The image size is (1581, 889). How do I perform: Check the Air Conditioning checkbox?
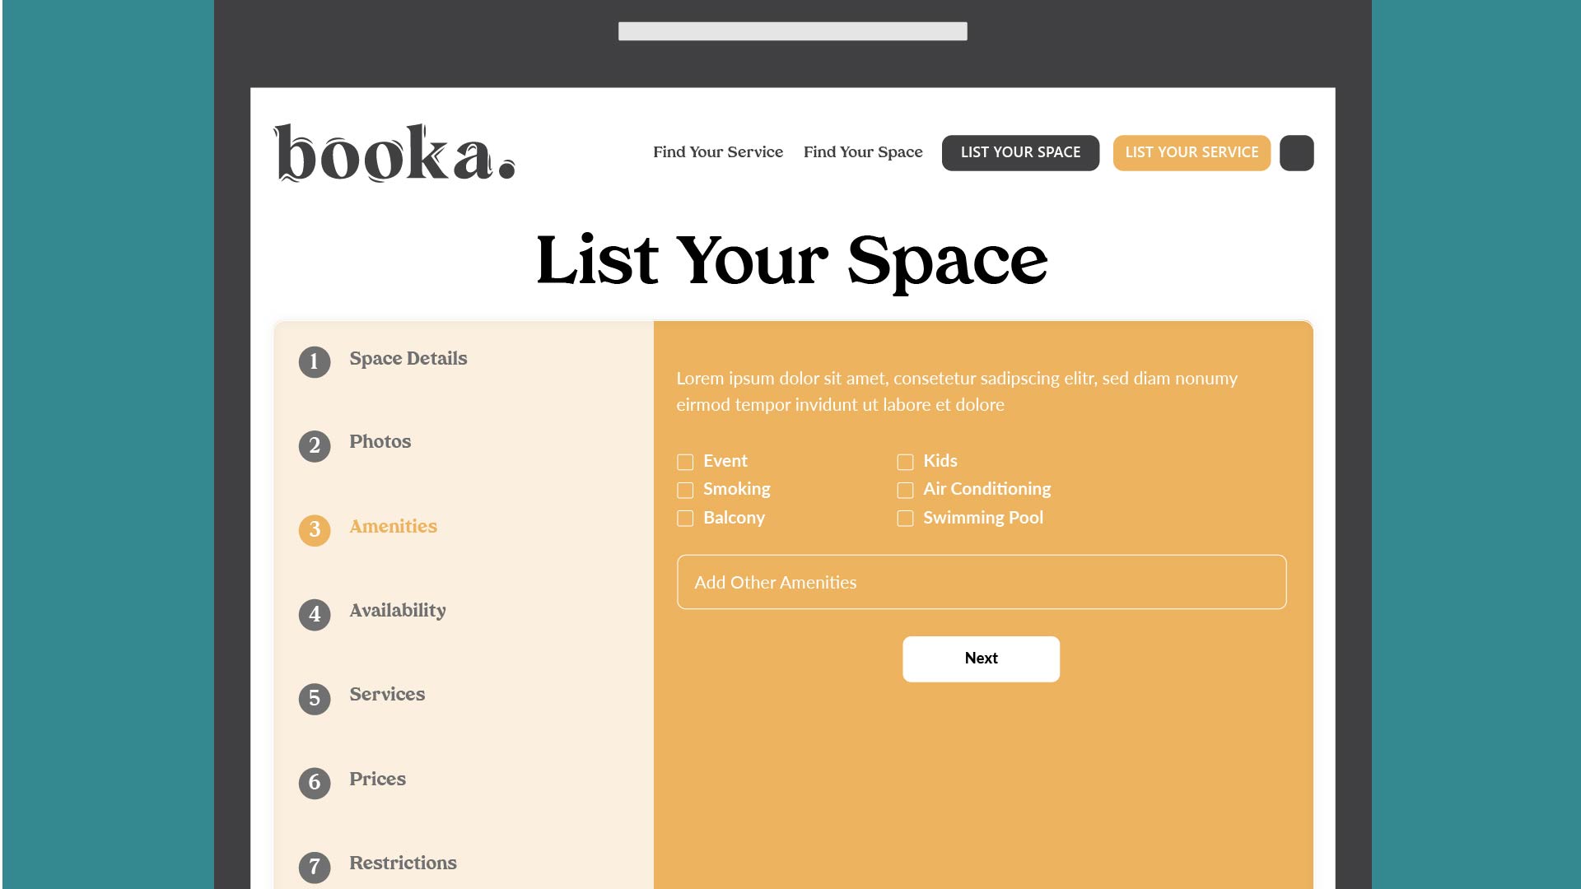click(905, 491)
